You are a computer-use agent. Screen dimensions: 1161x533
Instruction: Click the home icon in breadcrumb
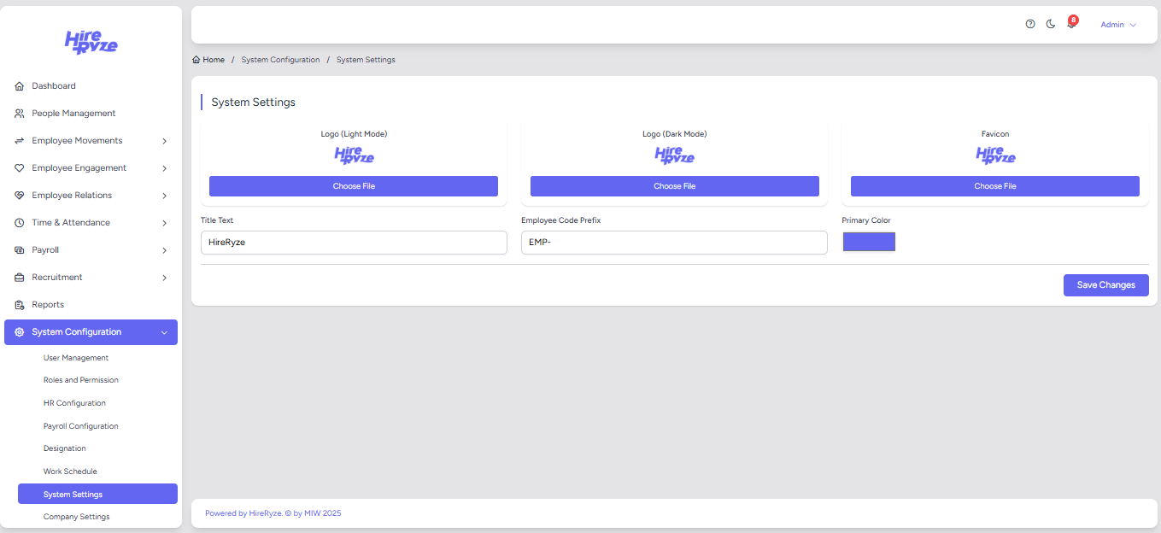pyautogui.click(x=196, y=60)
